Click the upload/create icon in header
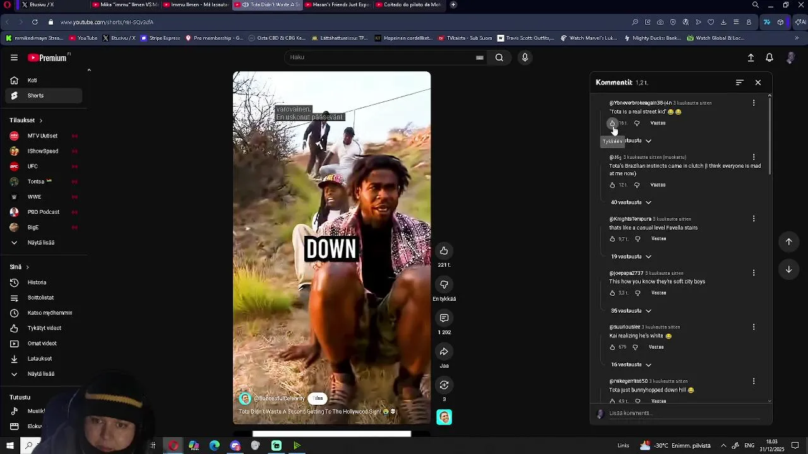The width and height of the screenshot is (808, 454). [x=751, y=57]
